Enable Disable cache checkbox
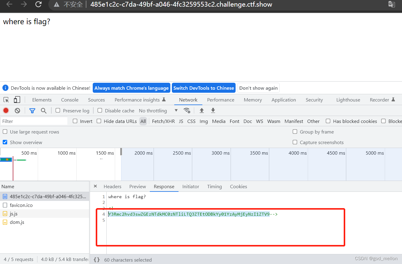The height and width of the screenshot is (264, 402). pos(100,111)
